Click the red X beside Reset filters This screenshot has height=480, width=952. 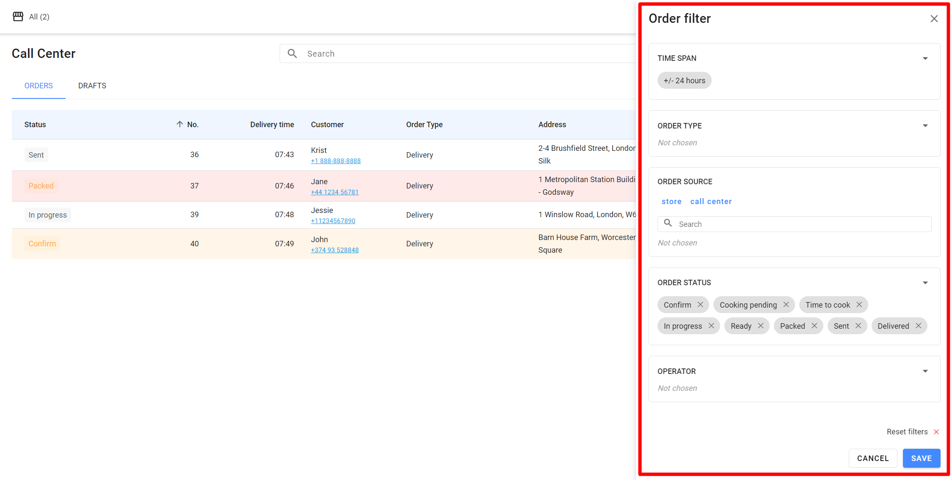[x=936, y=432]
